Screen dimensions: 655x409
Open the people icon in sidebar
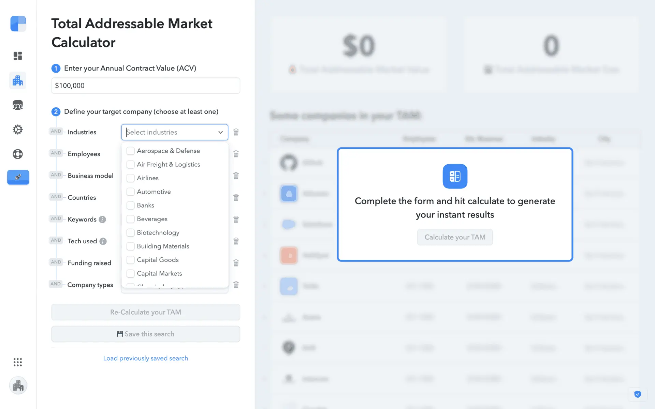[x=18, y=105]
